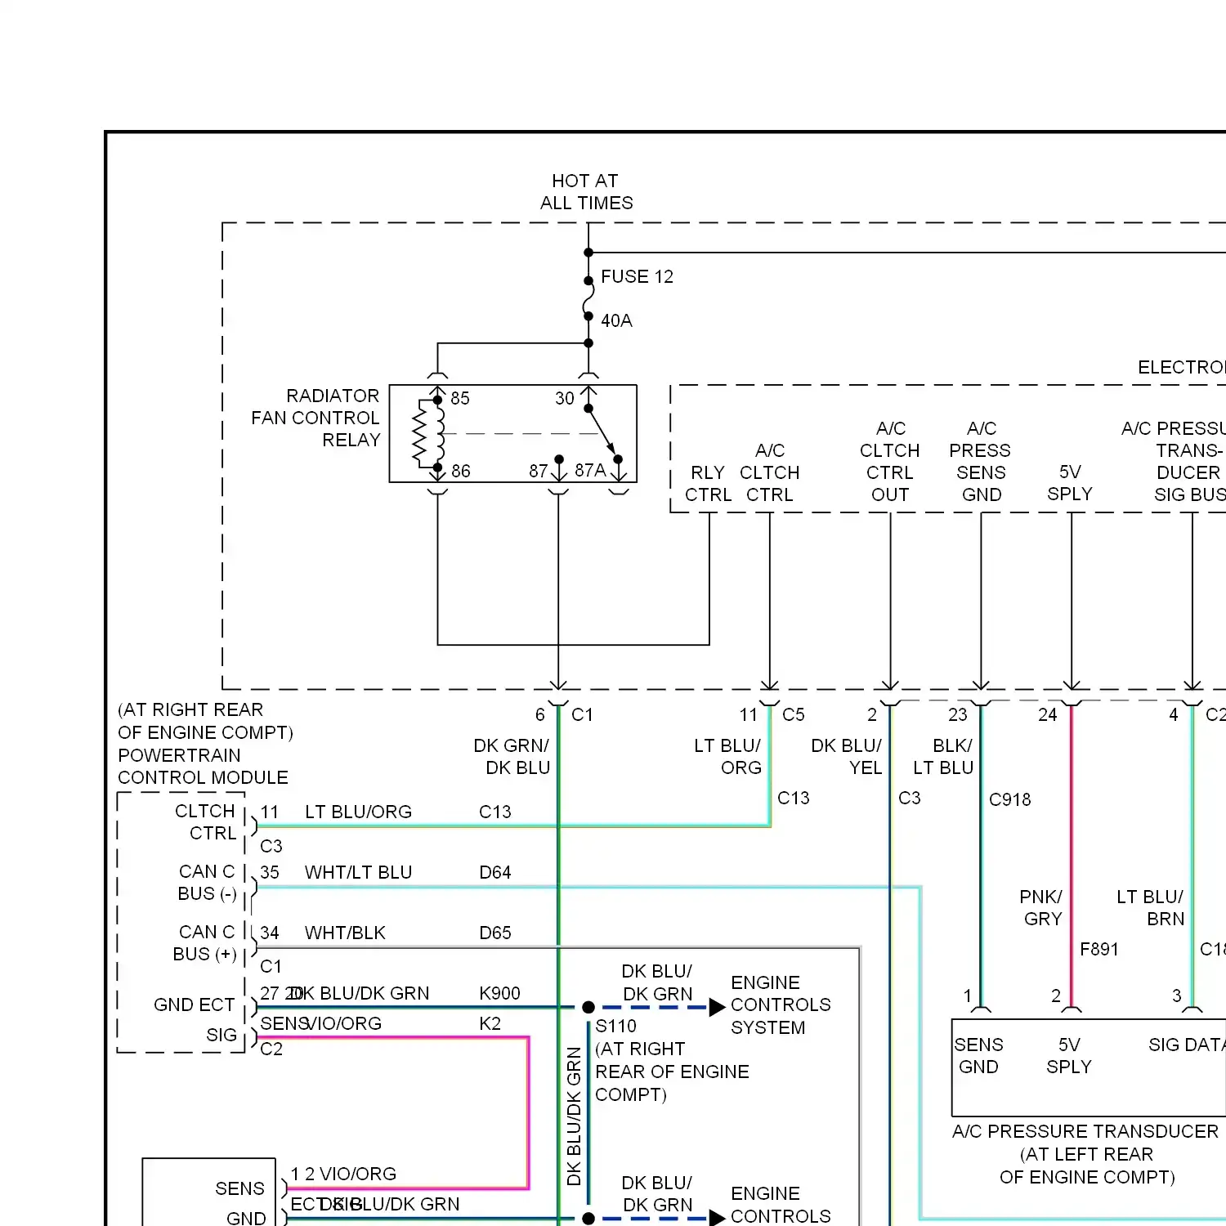Click circuit code K2

(490, 1023)
